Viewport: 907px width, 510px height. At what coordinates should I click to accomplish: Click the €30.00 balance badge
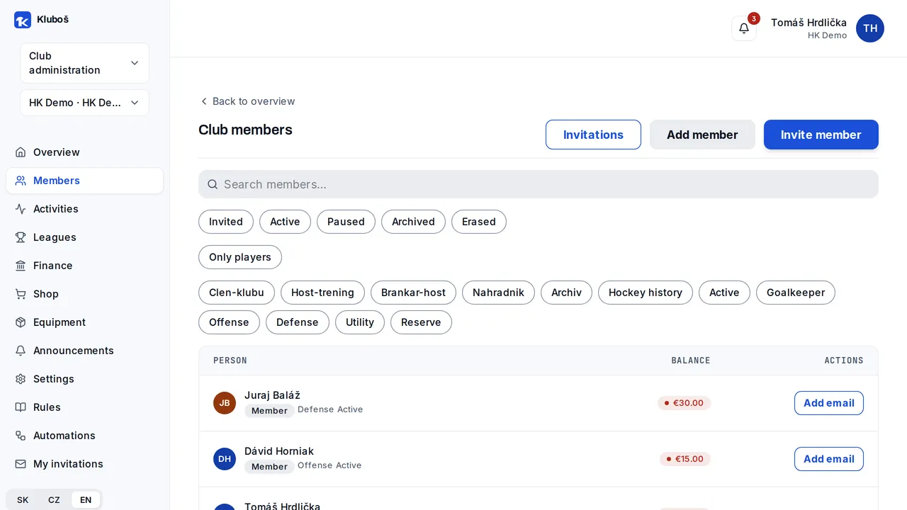[684, 403]
